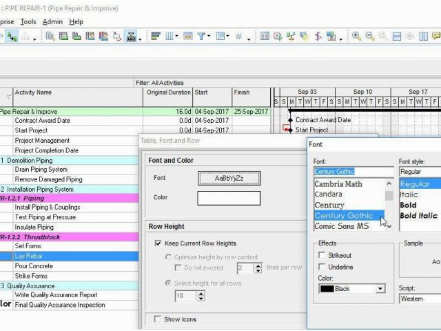Click the horizontal split layout icon
The height and width of the screenshot is (331, 441).
397,37
